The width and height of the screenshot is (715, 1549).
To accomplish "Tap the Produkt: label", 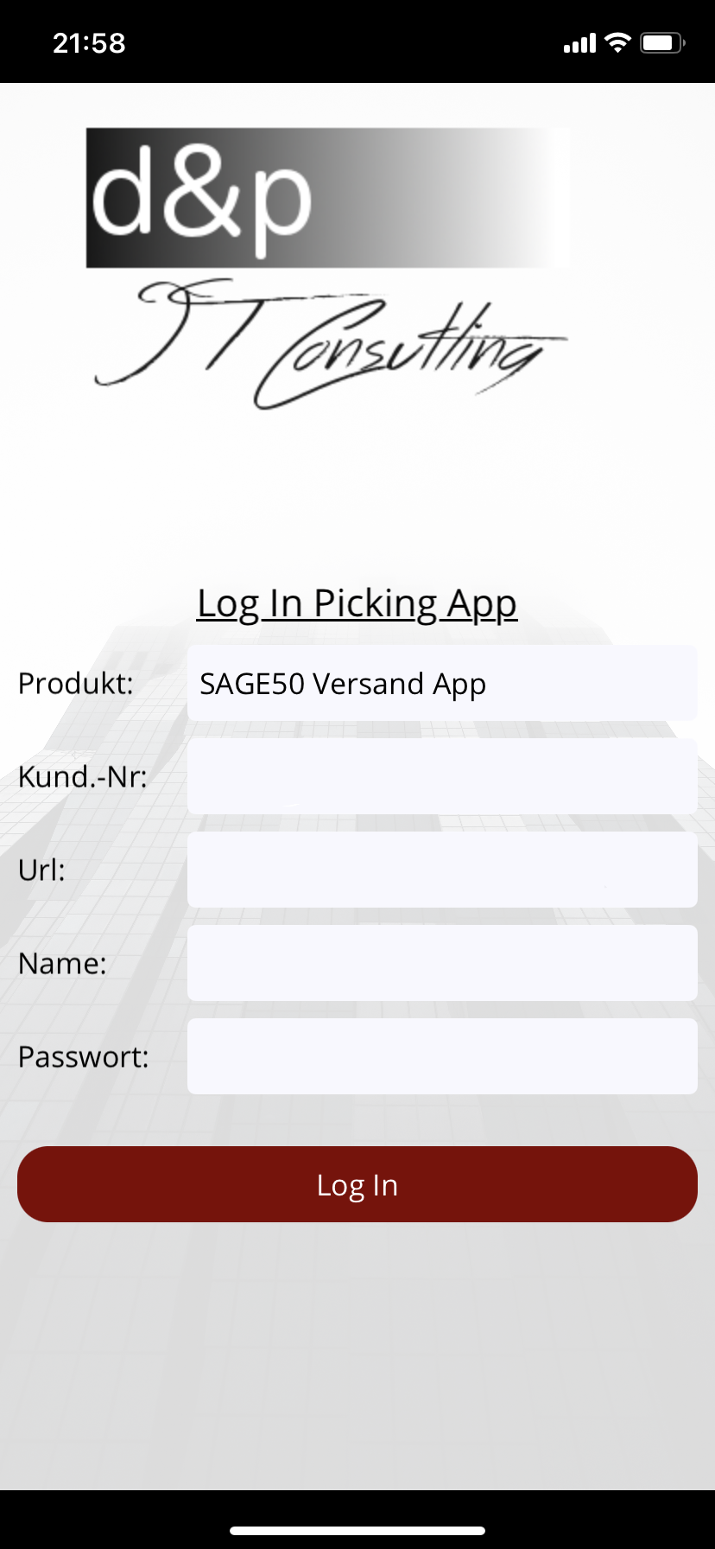I will point(76,684).
